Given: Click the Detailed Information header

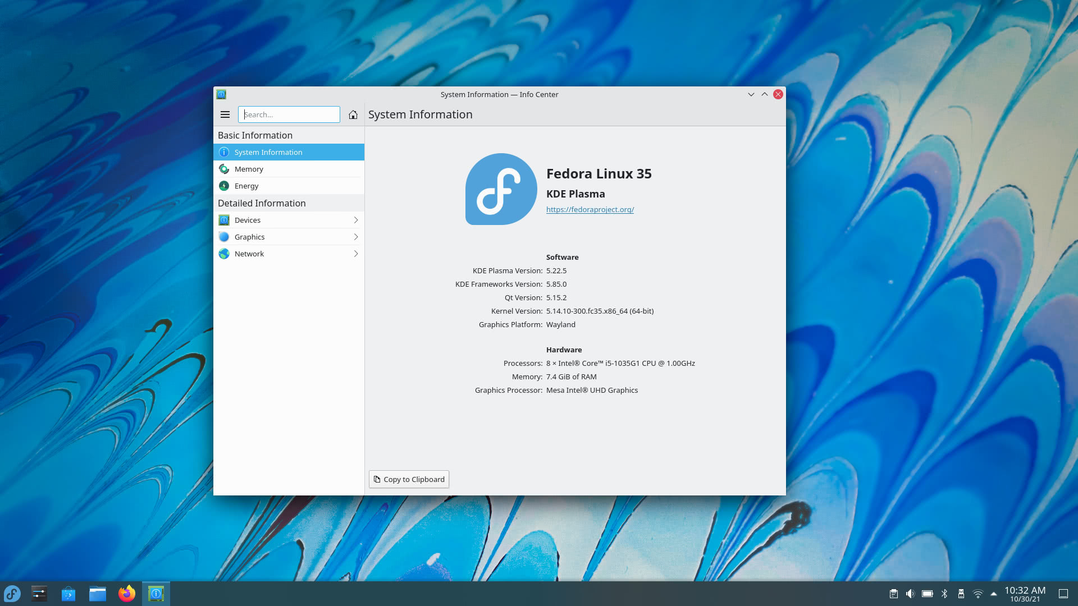Looking at the screenshot, I should coord(262,203).
